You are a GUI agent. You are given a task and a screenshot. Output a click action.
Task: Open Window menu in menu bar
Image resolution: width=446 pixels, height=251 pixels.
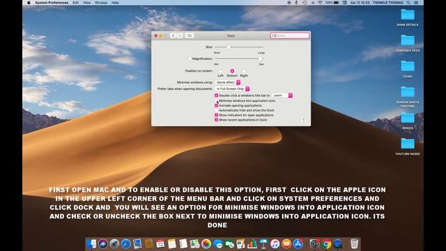[x=101, y=3]
